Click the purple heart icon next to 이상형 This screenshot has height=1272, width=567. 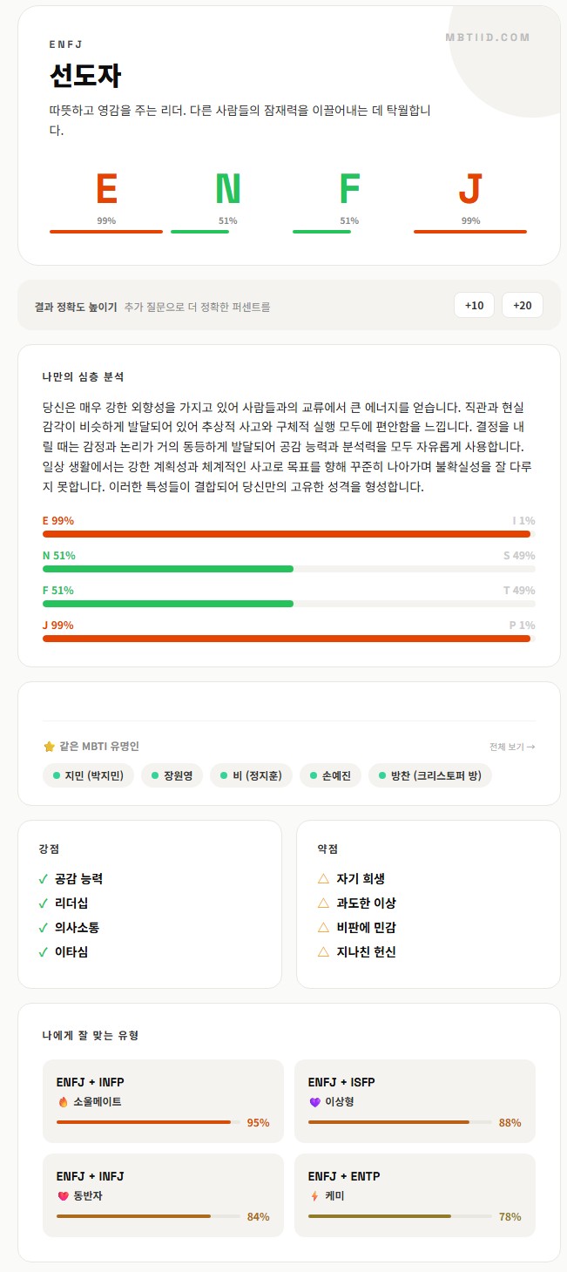314,1102
